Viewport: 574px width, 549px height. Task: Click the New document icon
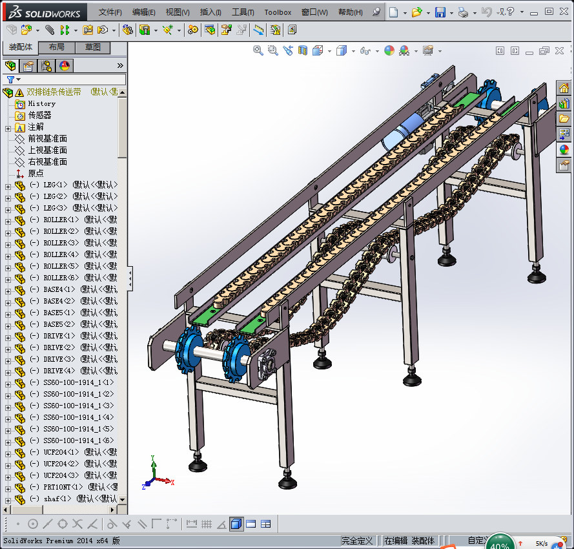point(393,12)
